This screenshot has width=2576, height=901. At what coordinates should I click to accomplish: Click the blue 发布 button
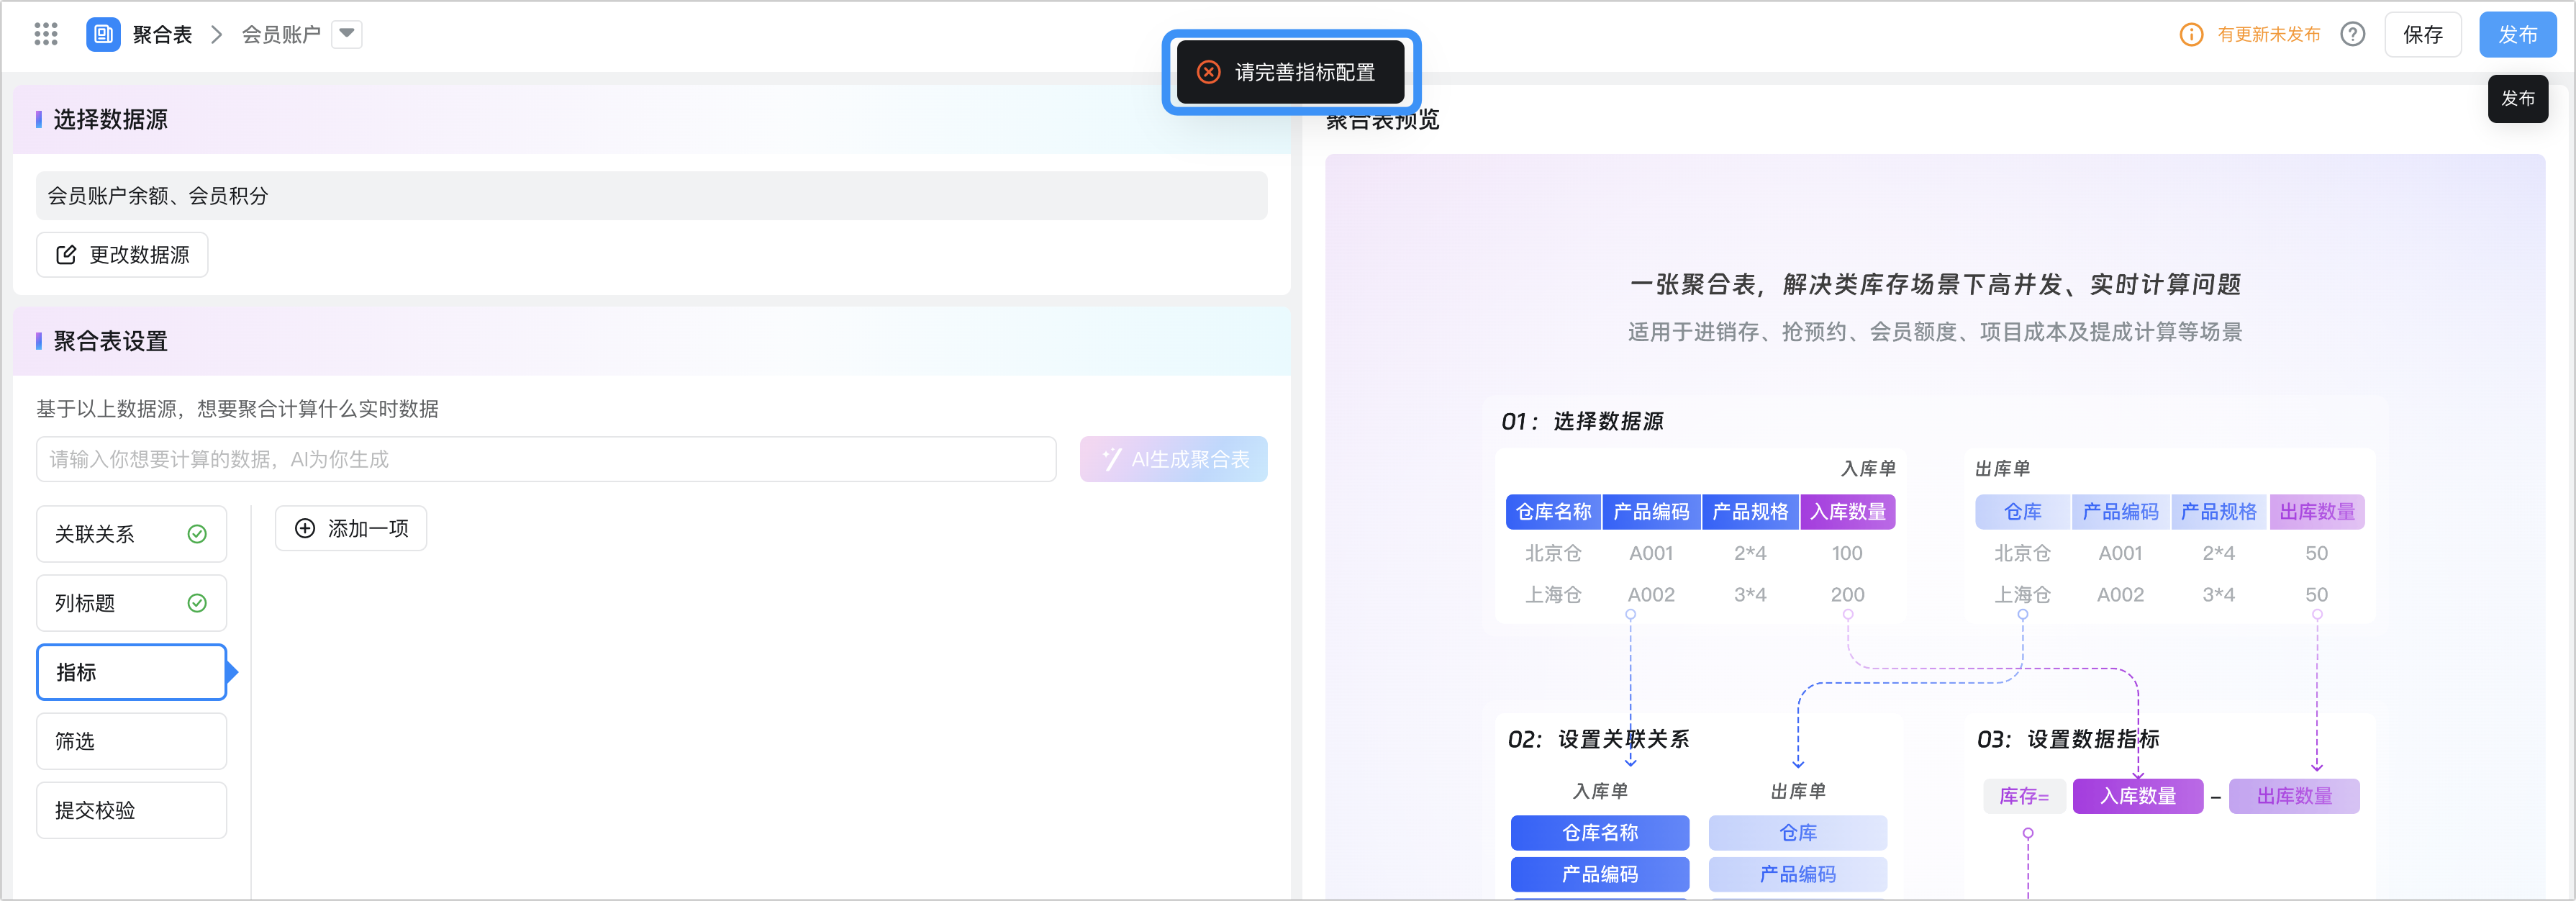pos(2516,34)
